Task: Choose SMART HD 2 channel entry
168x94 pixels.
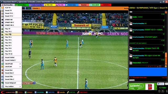Action: [11, 22]
